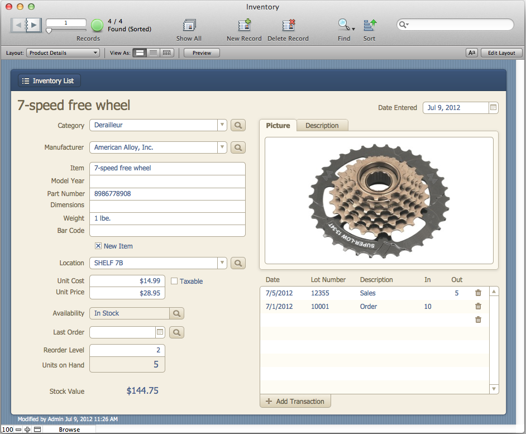Image resolution: width=526 pixels, height=434 pixels.
Task: Toggle the status toolbar icon at bottom
Action: tap(37, 430)
